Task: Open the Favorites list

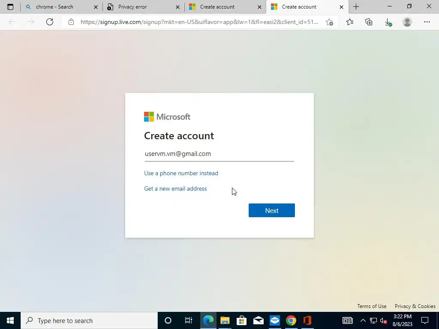Action: click(350, 22)
